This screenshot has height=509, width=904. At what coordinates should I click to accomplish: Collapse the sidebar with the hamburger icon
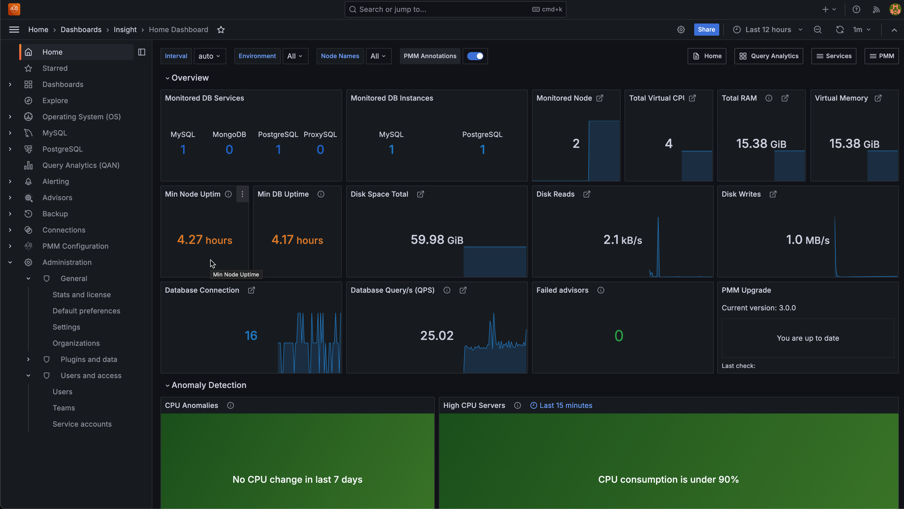[14, 30]
